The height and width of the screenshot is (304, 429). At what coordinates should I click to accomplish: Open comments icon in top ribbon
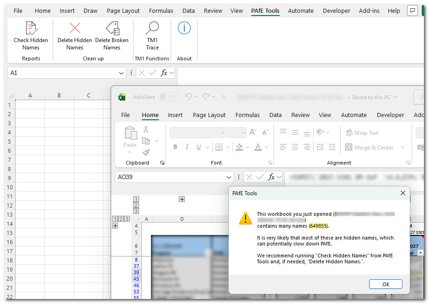coord(413,11)
